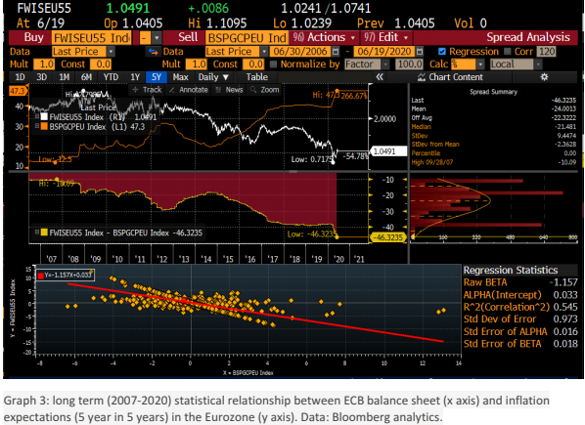Edit the 06/19/2020 end date field

point(384,52)
